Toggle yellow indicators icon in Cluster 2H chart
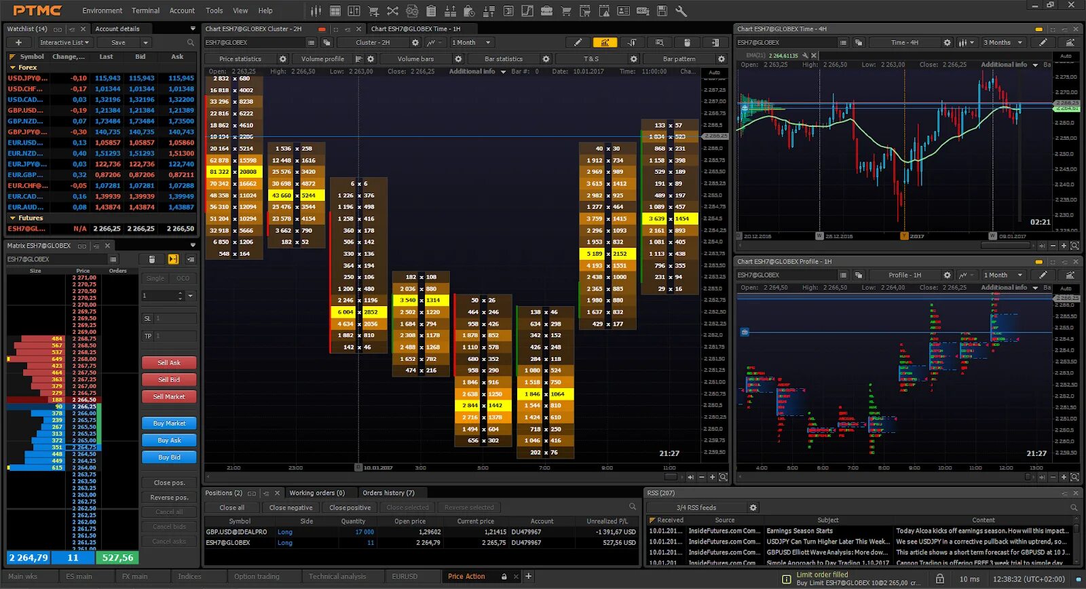1086x589 pixels. click(605, 42)
